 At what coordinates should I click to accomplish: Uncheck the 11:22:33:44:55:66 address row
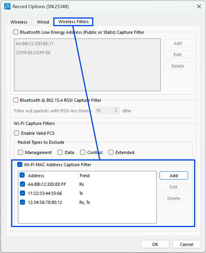click(23, 193)
